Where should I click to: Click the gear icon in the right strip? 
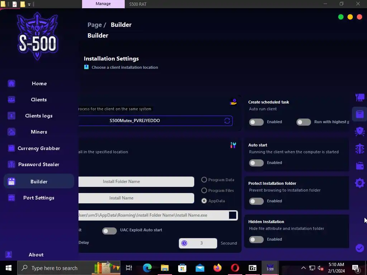point(360,183)
